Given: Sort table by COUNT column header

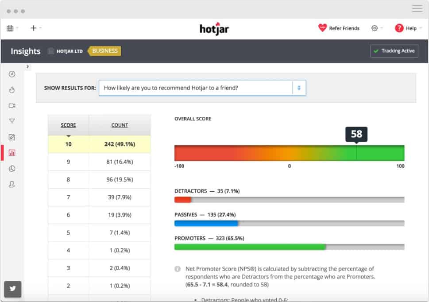Looking at the screenshot, I should pos(120,125).
